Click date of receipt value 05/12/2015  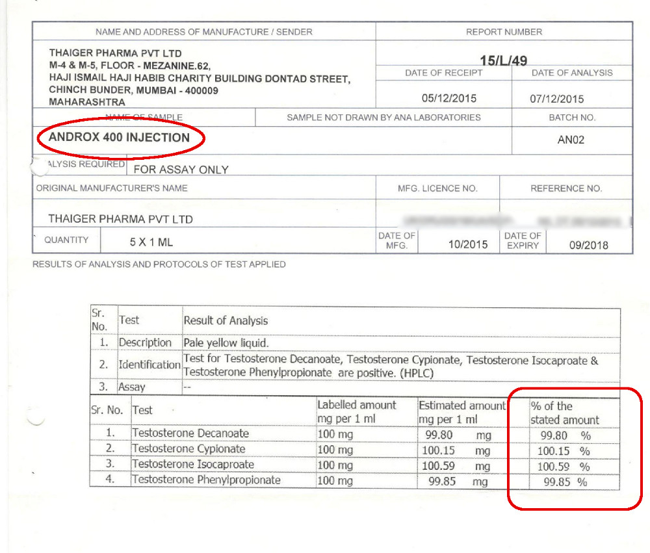pyautogui.click(x=449, y=98)
